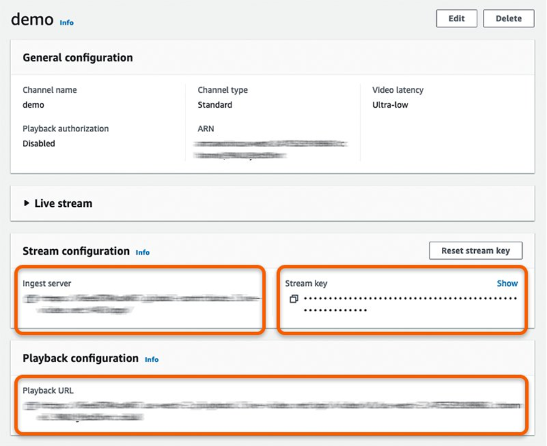Image resolution: width=547 pixels, height=446 pixels.
Task: Click Reset stream key button
Action: [x=475, y=250]
